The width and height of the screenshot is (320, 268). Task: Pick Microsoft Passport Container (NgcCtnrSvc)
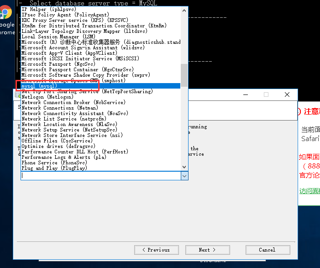click(101, 69)
